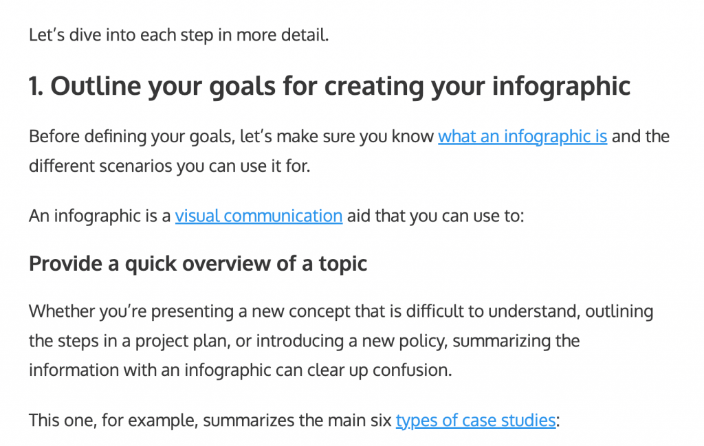Click the "1. Outline your goals" heading
Screen dimensions: 704x446
pyautogui.click(x=329, y=87)
